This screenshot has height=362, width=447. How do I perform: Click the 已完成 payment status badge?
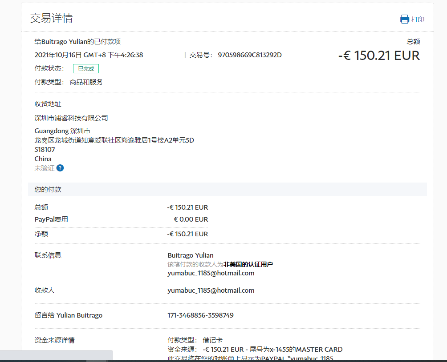86,69
